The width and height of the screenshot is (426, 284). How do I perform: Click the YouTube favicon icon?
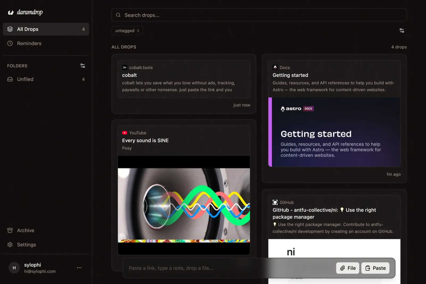[x=124, y=133]
